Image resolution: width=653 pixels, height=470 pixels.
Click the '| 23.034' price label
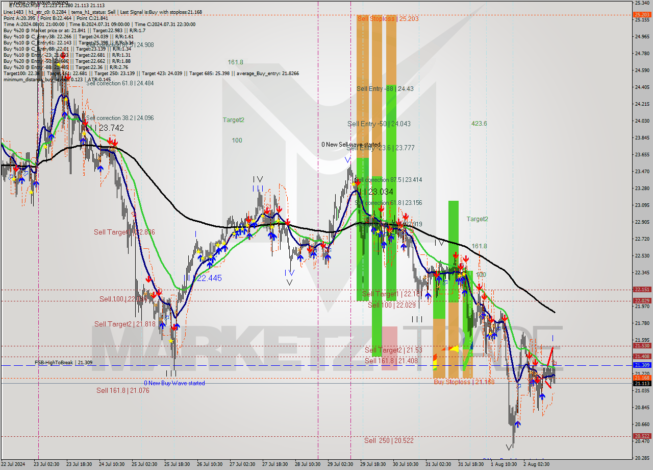[378, 192]
